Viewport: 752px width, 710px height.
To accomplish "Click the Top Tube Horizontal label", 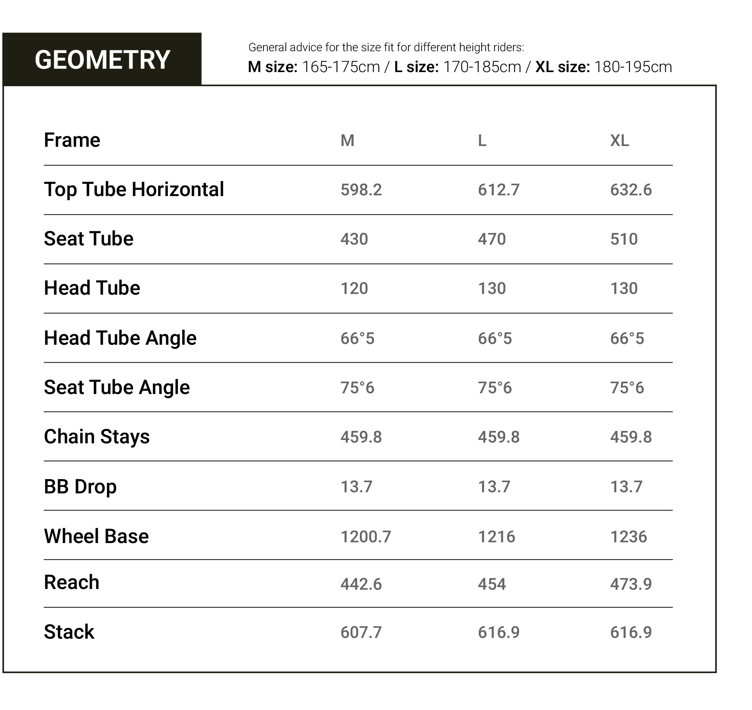I will click(134, 190).
